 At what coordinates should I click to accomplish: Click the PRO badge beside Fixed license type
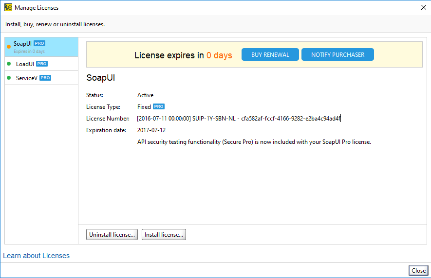[x=159, y=106]
